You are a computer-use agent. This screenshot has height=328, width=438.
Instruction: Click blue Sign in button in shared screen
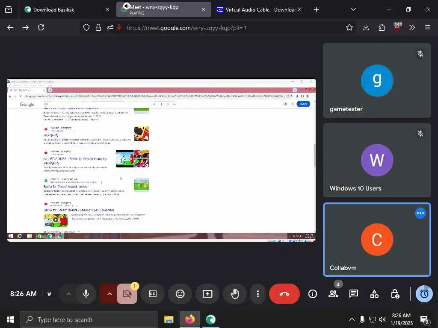[x=303, y=104]
